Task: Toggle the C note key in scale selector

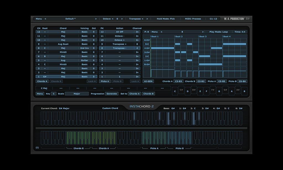Action: pos(175,91)
